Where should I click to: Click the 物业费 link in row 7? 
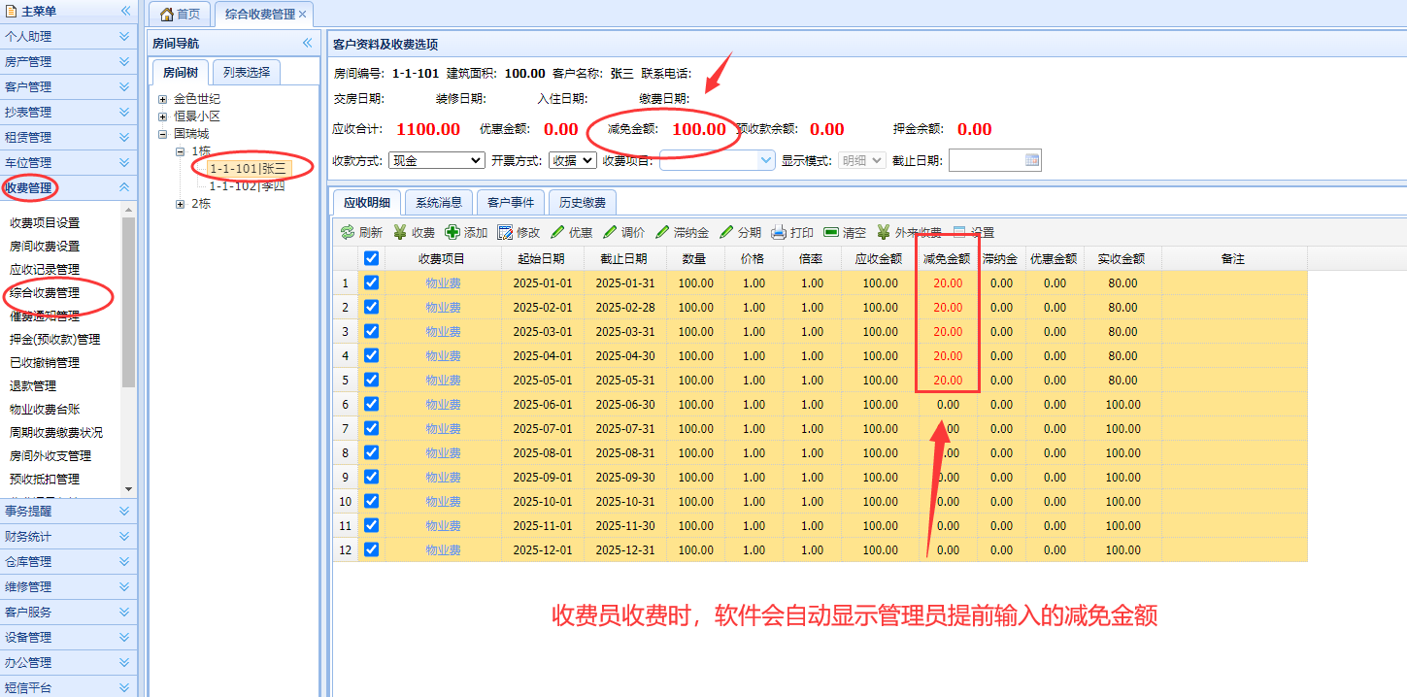pyautogui.click(x=443, y=428)
